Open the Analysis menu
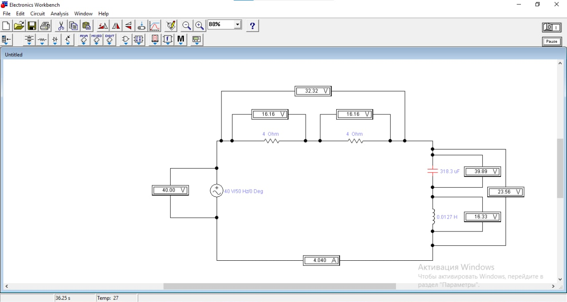 pyautogui.click(x=60, y=14)
